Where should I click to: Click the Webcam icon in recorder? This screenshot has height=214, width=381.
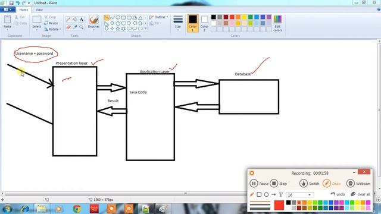pyautogui.click(x=351, y=184)
